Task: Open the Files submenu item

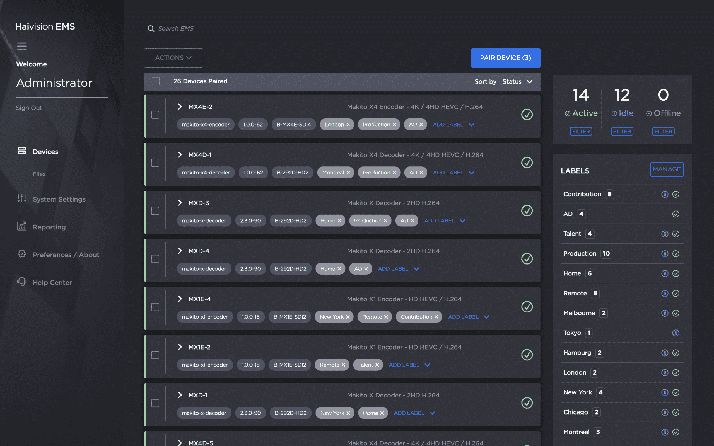Action: (39, 174)
